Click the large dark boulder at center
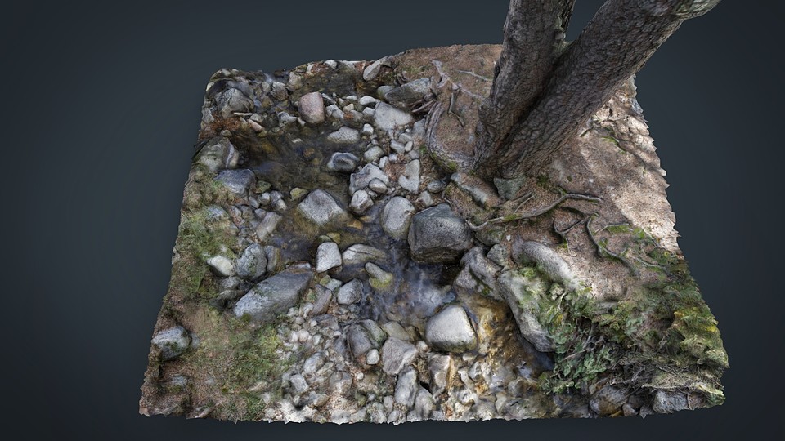Viewport: 785px width, 441px height. 438,234
